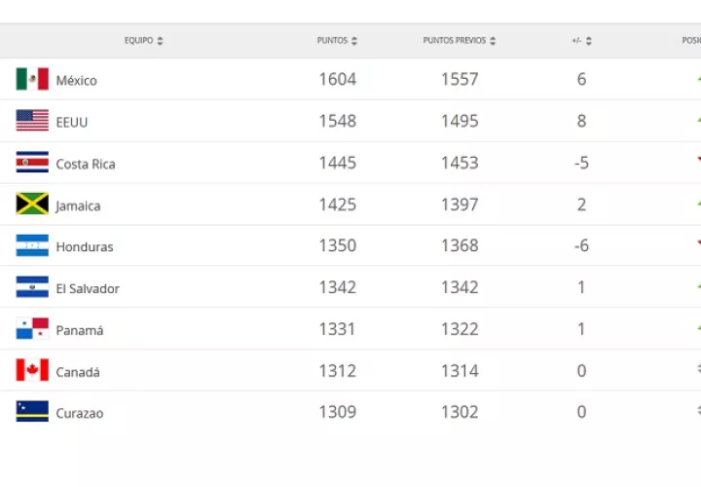The height and width of the screenshot is (487, 701).
Task: Select EEUU change value 8
Action: 581,121
